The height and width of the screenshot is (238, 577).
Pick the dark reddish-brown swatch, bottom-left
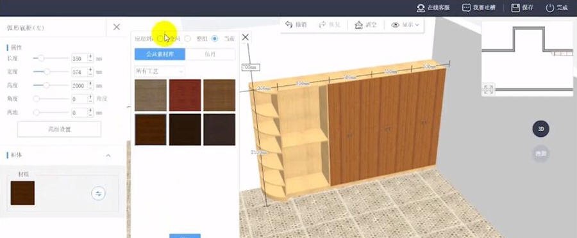[151, 129]
